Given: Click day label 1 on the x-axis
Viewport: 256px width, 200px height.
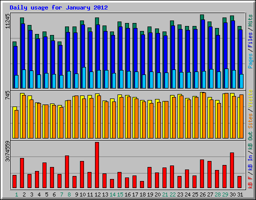Looking at the screenshot, I should pyautogui.click(x=16, y=194).
